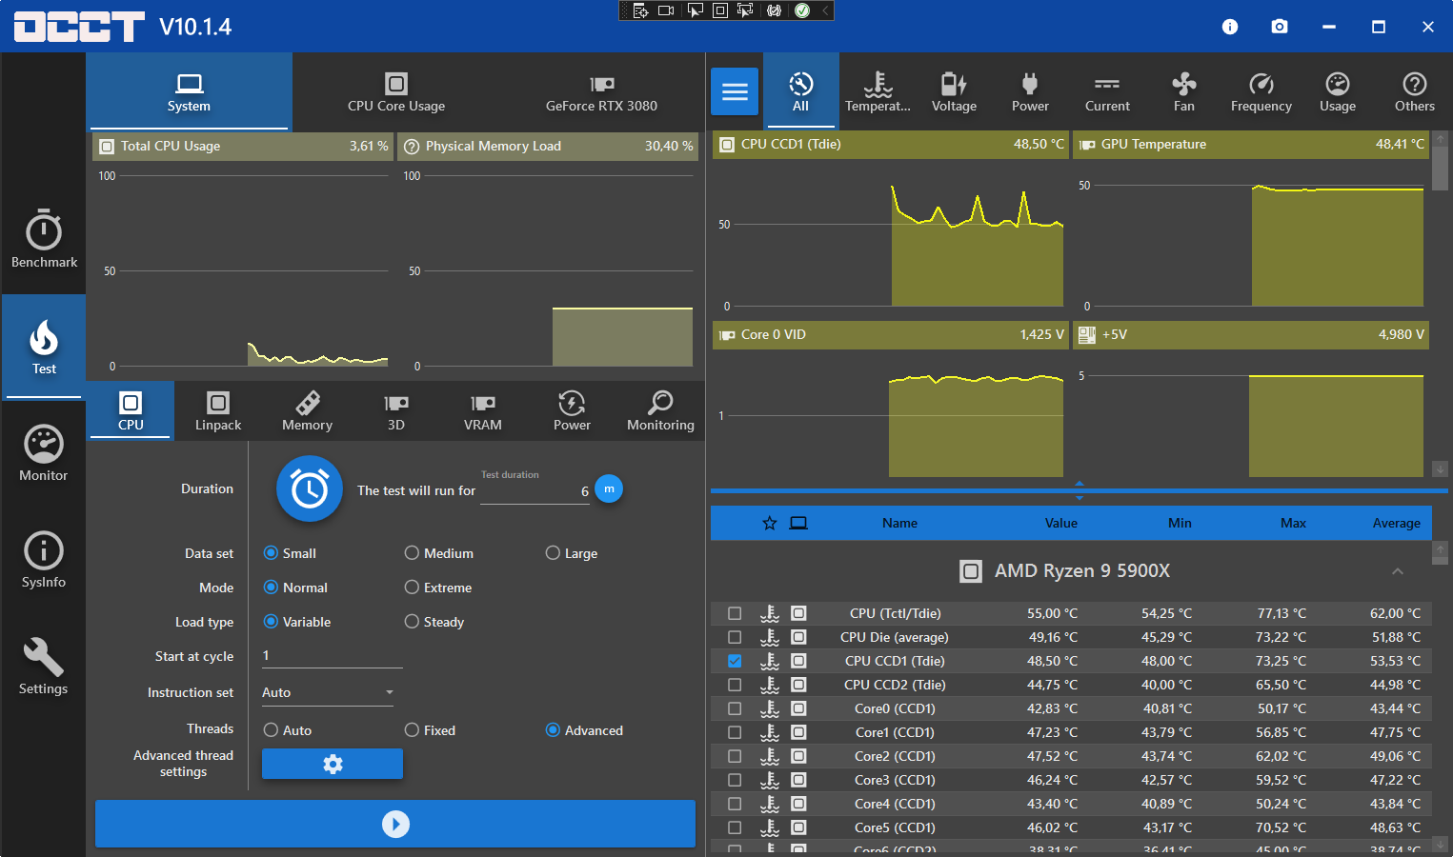Image resolution: width=1453 pixels, height=857 pixels.
Task: Select the Extreme mode radio button
Action: [x=413, y=588]
